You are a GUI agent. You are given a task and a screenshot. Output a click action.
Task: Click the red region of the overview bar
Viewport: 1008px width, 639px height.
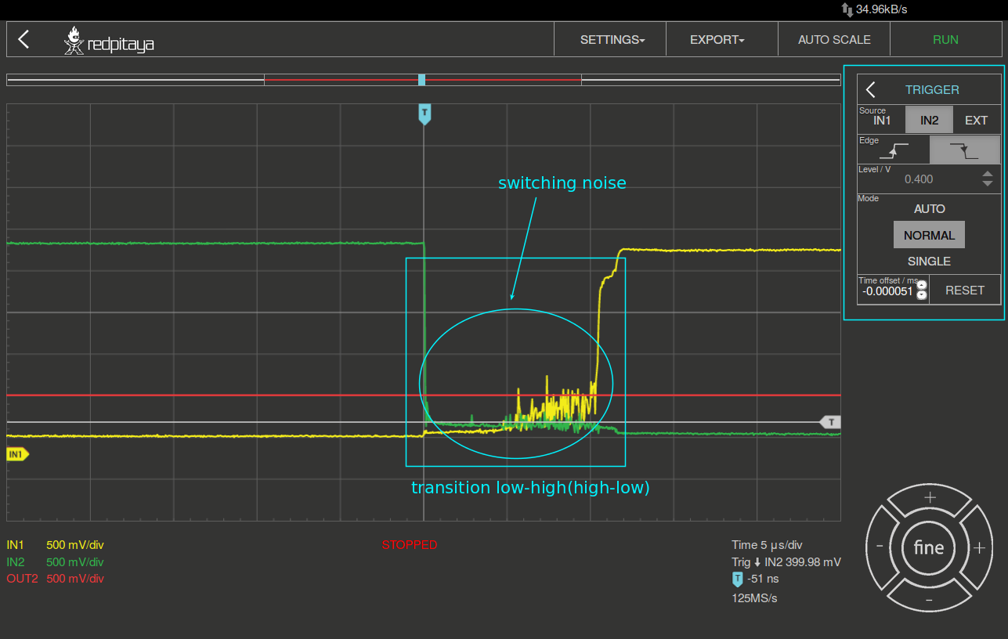(x=423, y=80)
